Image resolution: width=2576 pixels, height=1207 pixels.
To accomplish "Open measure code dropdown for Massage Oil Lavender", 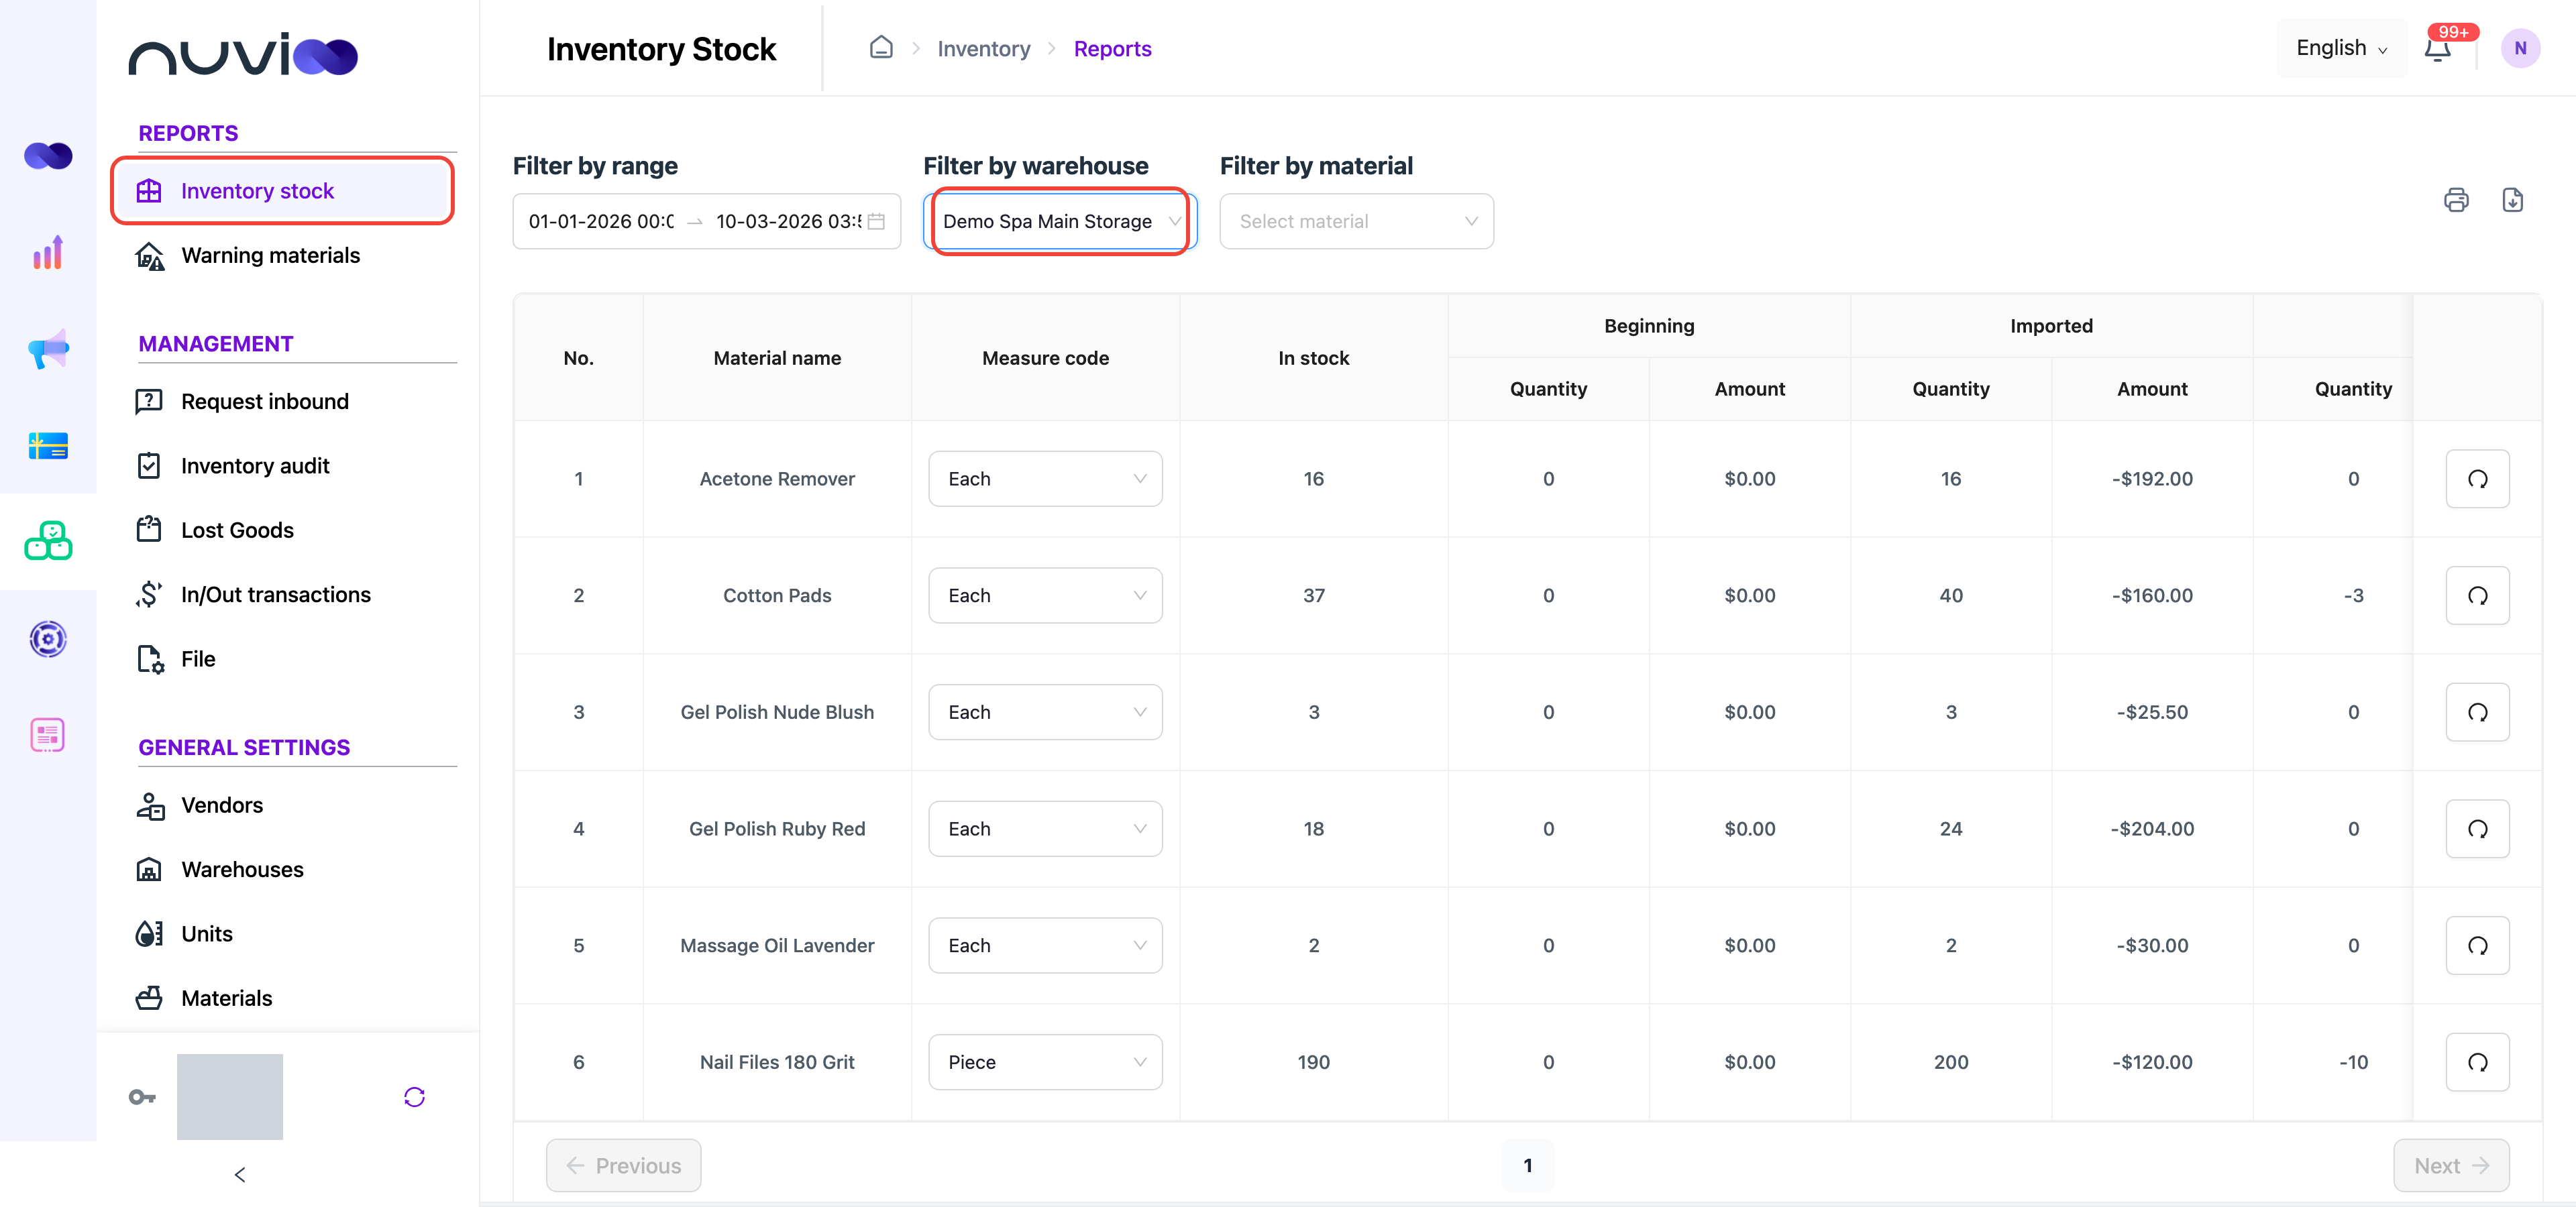I will tap(1045, 945).
